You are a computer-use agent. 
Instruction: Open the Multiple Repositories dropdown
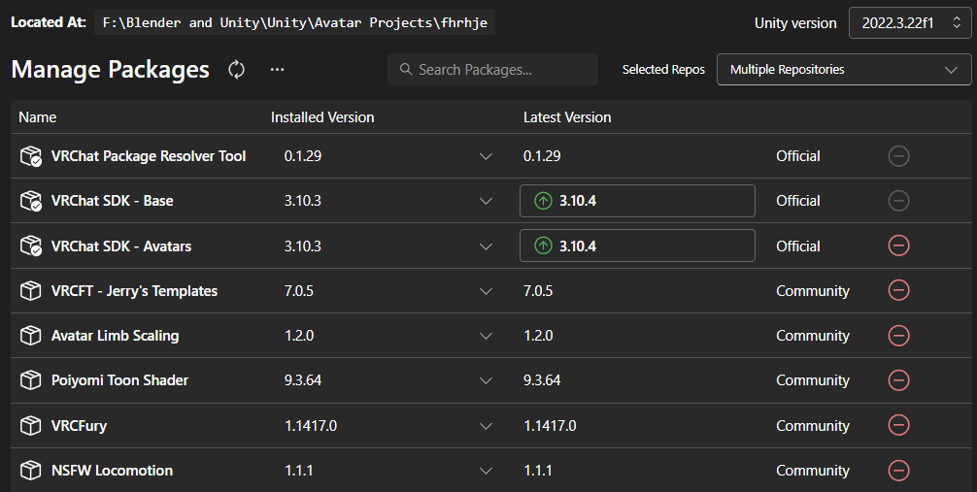click(844, 69)
